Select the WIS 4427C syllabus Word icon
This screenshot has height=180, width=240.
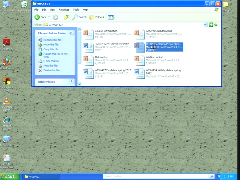pos(88,73)
